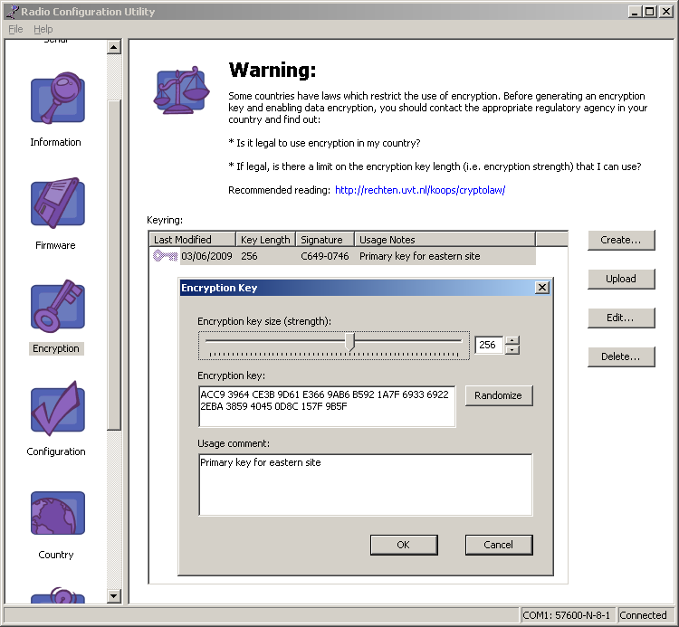The height and width of the screenshot is (627, 679).
Task: Increase key size with up spinner arrow
Action: coord(512,340)
